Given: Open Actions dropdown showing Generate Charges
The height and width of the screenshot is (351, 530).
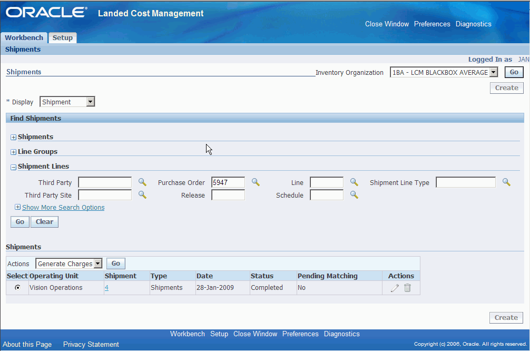Looking at the screenshot, I should (x=69, y=264).
